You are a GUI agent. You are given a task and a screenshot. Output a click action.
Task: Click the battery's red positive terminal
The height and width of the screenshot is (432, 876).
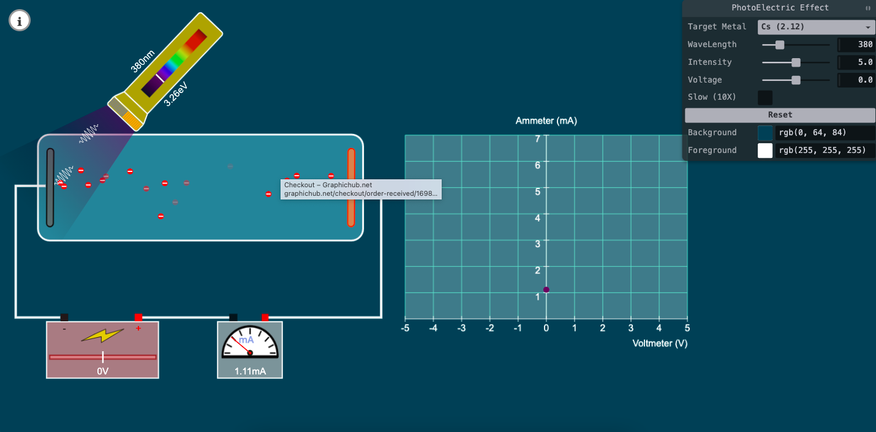tap(138, 317)
